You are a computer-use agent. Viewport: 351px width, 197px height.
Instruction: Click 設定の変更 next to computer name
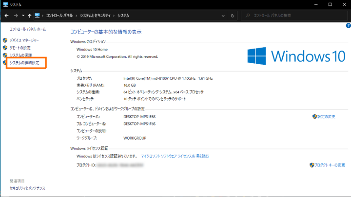click(x=326, y=117)
